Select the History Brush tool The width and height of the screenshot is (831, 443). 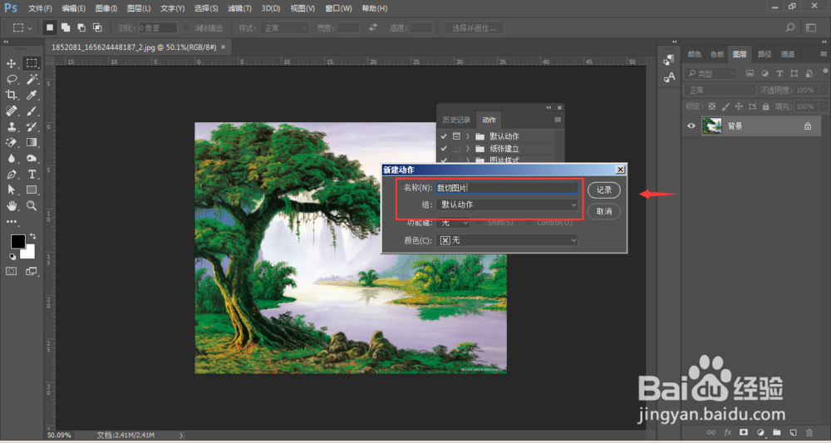pyautogui.click(x=32, y=126)
